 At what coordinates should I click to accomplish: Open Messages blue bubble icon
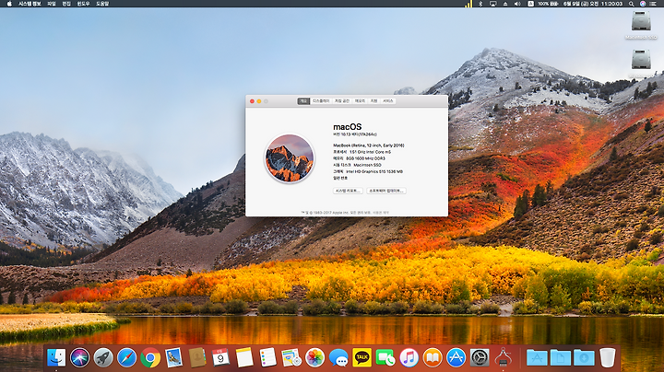[x=338, y=357]
